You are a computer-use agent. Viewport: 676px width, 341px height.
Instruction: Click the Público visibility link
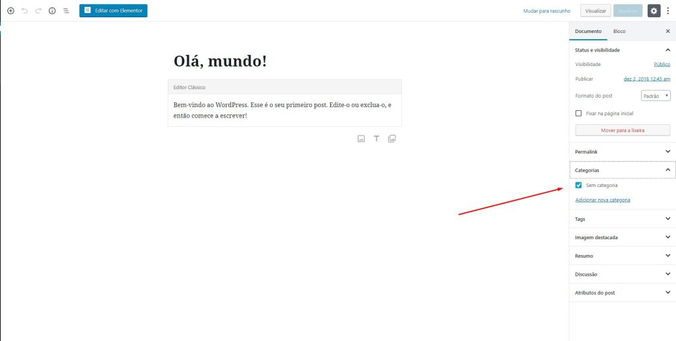click(661, 64)
